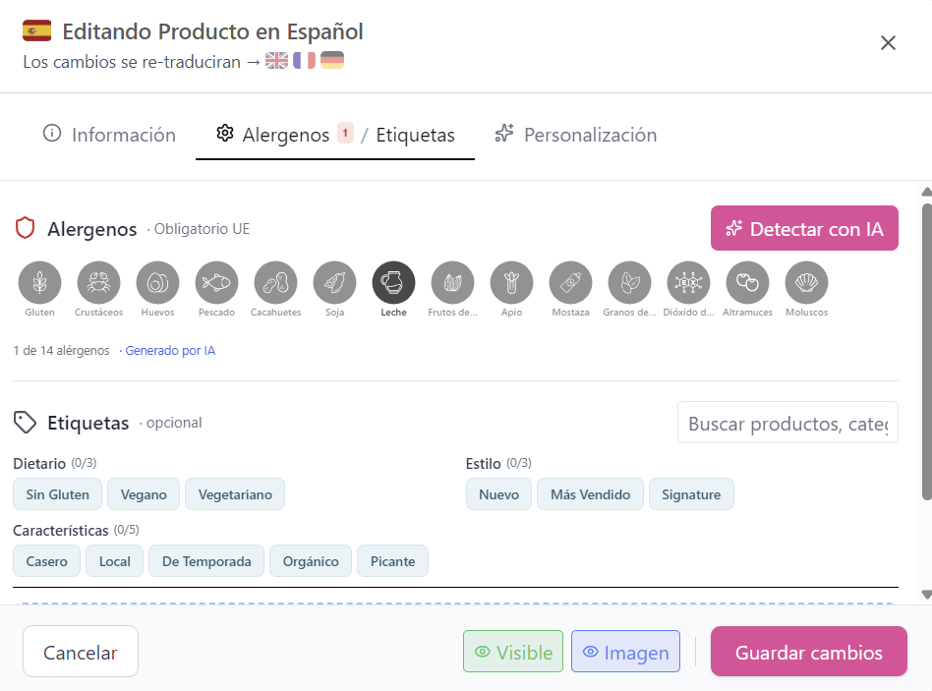Select the Altramuces allergen icon

[x=747, y=282]
